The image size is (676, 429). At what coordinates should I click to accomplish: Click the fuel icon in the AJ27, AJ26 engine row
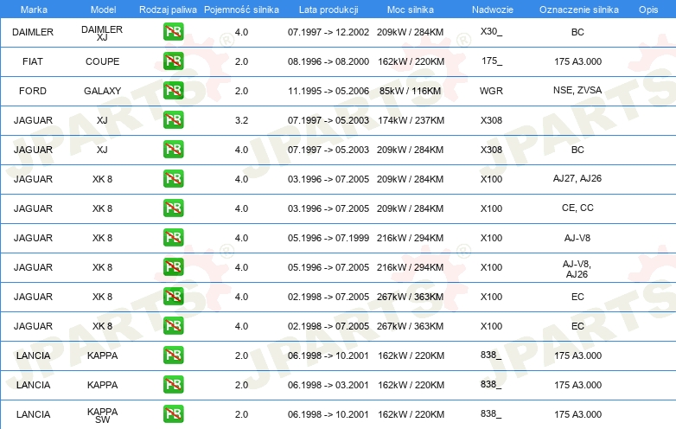[x=173, y=179]
